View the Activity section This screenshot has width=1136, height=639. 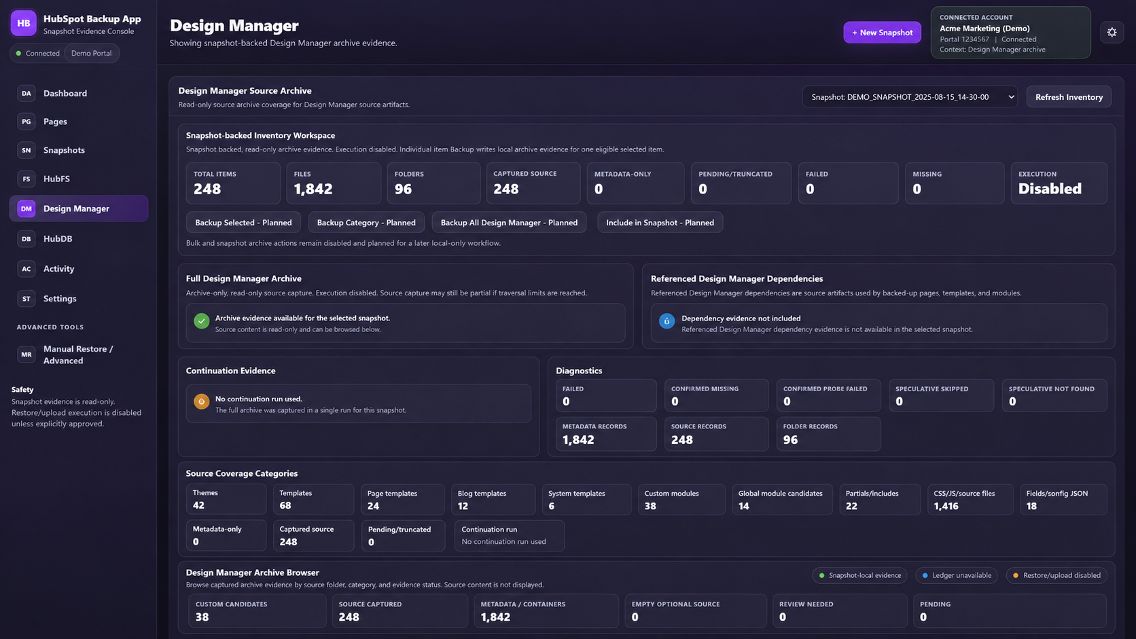coord(79,268)
